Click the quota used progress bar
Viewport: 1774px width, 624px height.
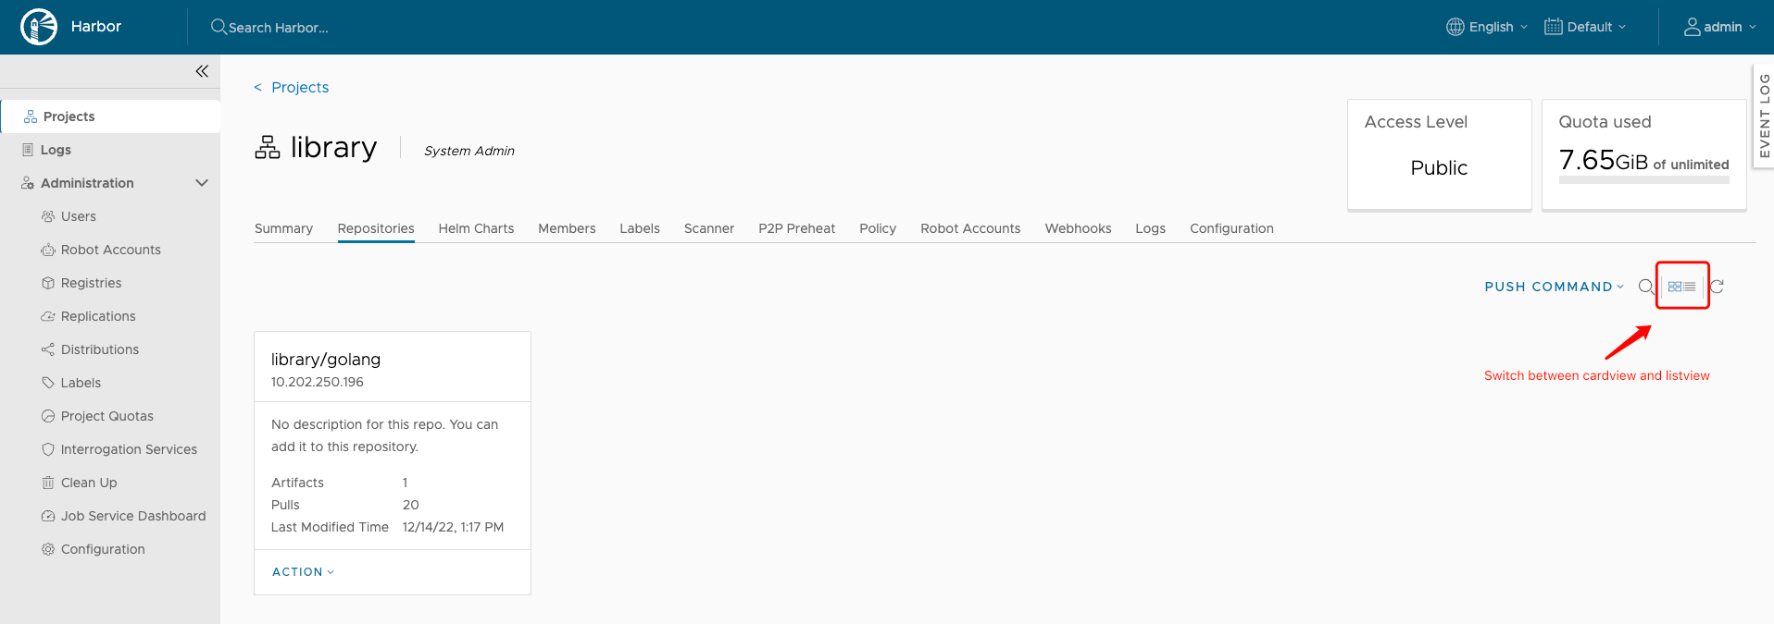pos(1643,180)
